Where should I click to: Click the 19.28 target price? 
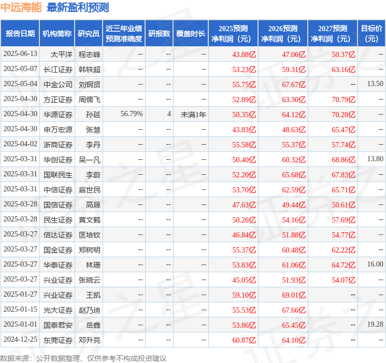click(x=375, y=324)
